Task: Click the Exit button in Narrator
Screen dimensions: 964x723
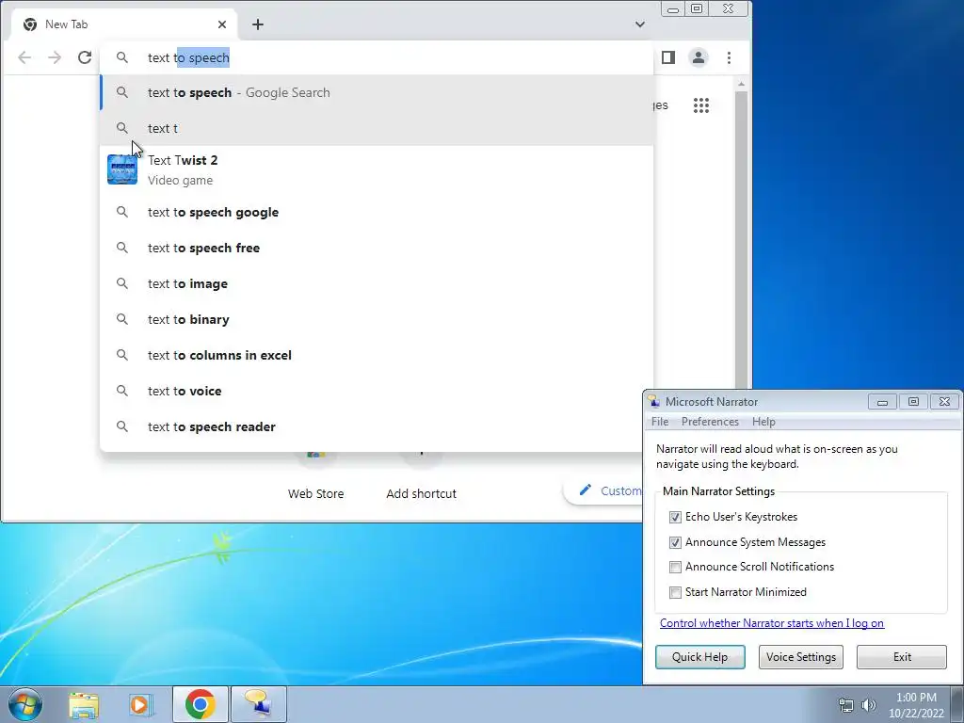Action: (x=902, y=657)
